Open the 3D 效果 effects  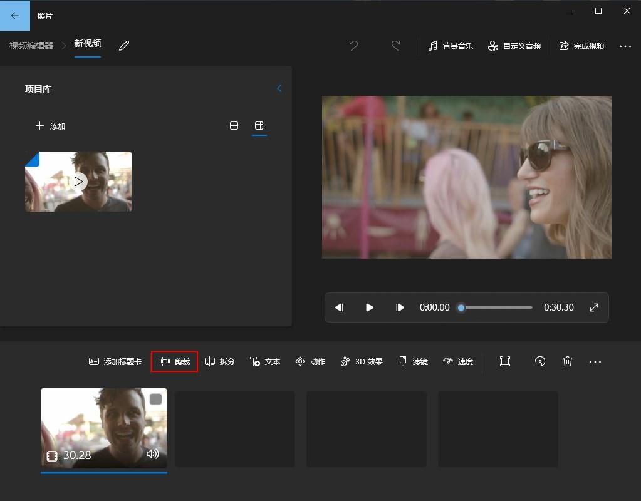click(362, 361)
